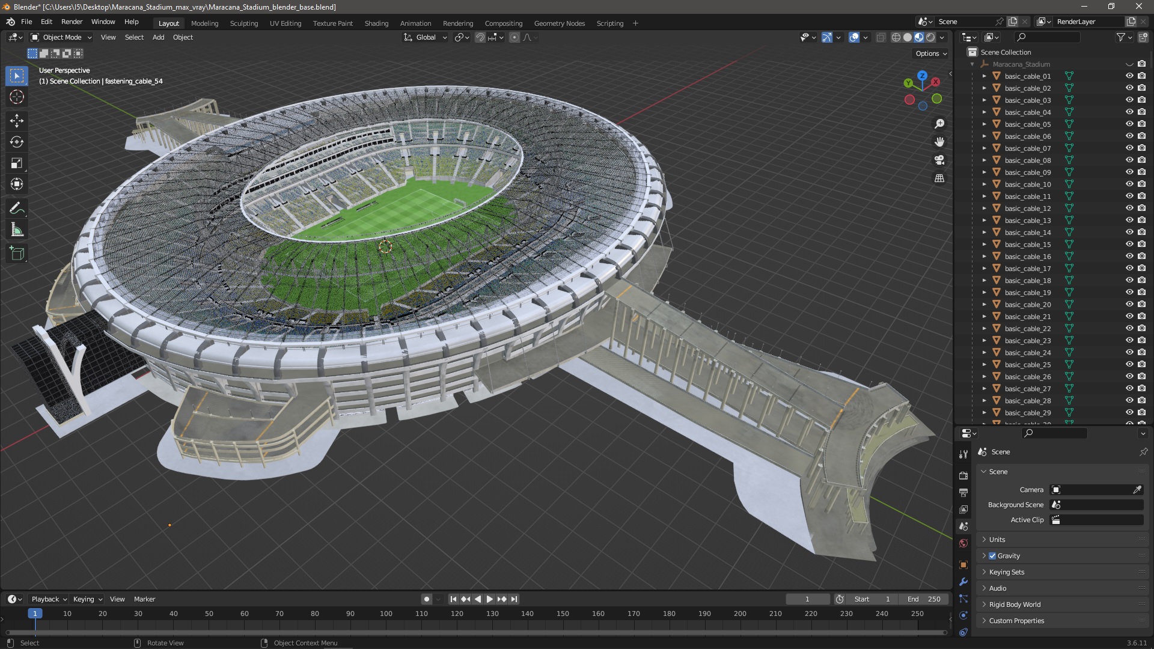This screenshot has width=1154, height=649.
Task: Open the Tool properties tab
Action: click(x=963, y=454)
